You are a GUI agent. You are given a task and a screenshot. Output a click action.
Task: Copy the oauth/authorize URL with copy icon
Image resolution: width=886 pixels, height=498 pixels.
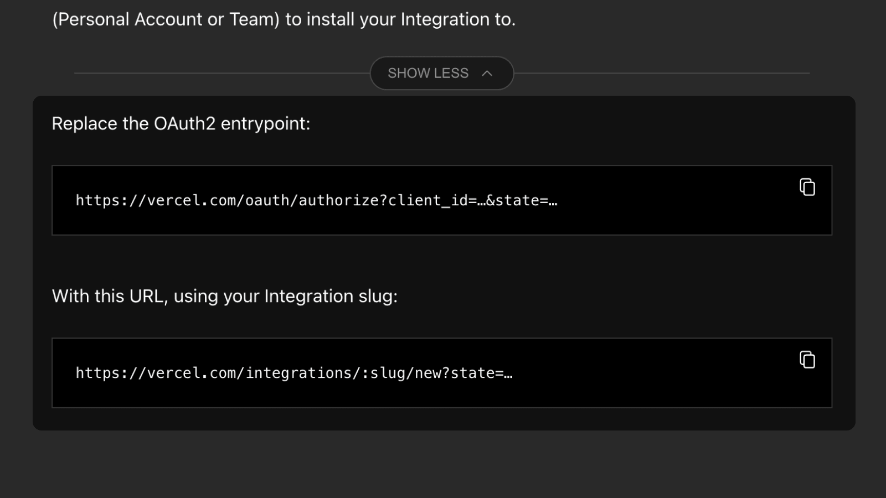(x=807, y=187)
